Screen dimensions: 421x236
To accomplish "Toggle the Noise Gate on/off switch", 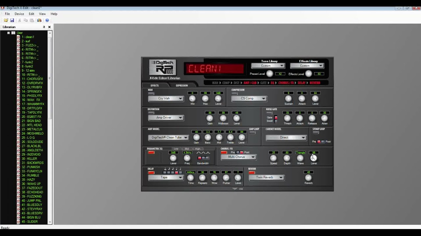I will 269,113.
